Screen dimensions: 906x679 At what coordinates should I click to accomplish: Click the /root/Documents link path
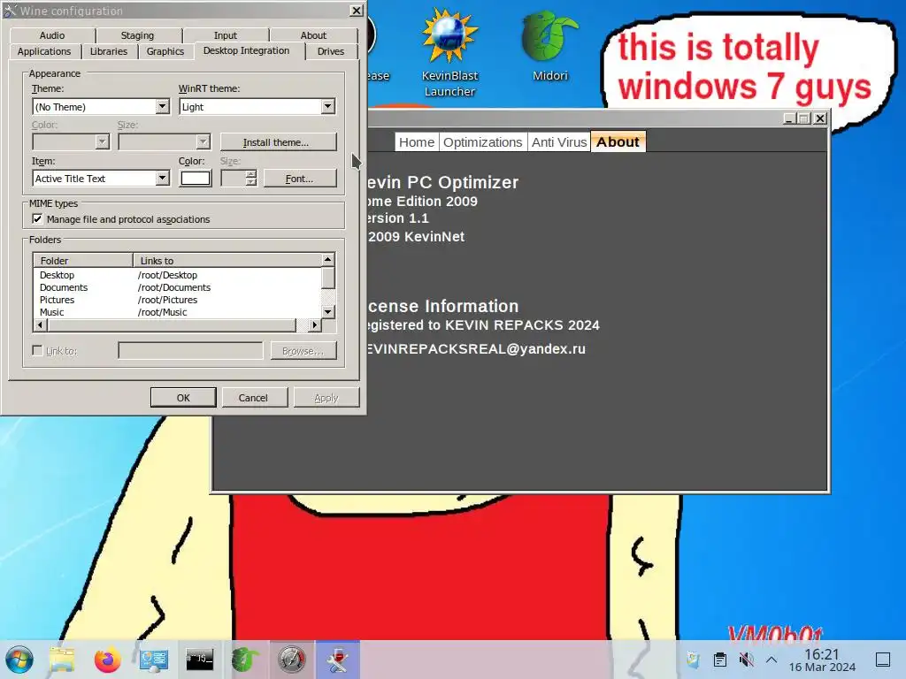click(174, 287)
